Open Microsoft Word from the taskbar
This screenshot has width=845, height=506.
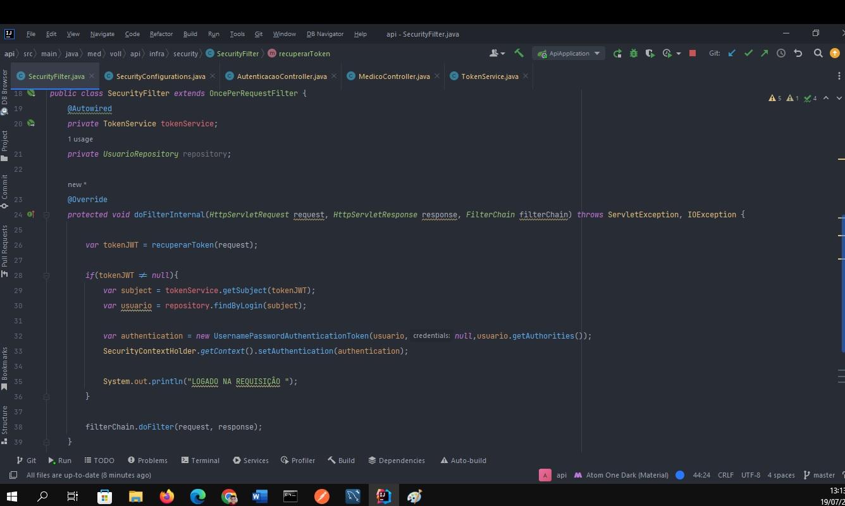pyautogui.click(x=259, y=497)
